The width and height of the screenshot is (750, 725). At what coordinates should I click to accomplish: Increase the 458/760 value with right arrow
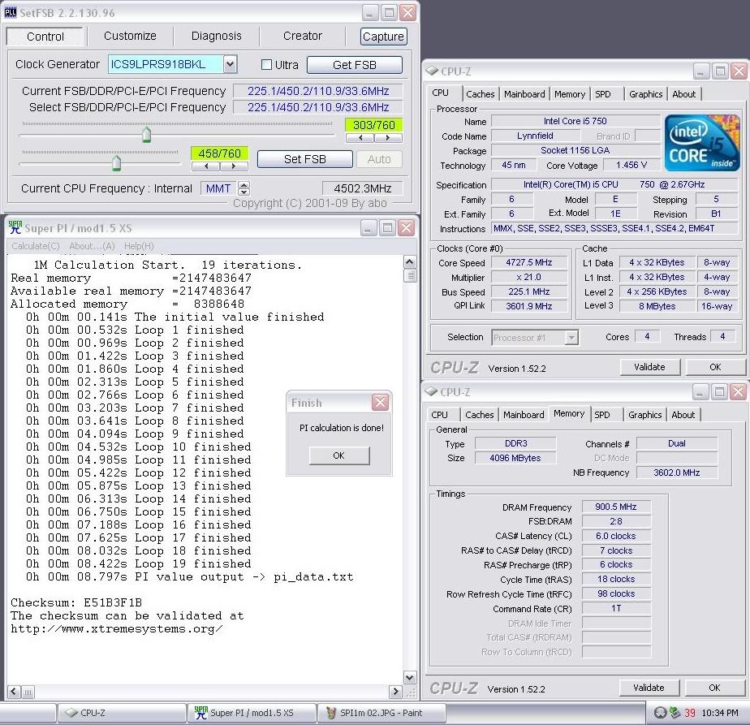pos(234,166)
